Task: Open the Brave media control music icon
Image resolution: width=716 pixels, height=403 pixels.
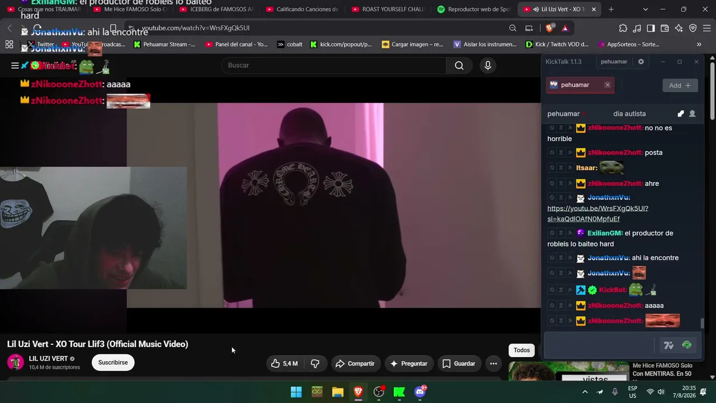Action: (637, 28)
